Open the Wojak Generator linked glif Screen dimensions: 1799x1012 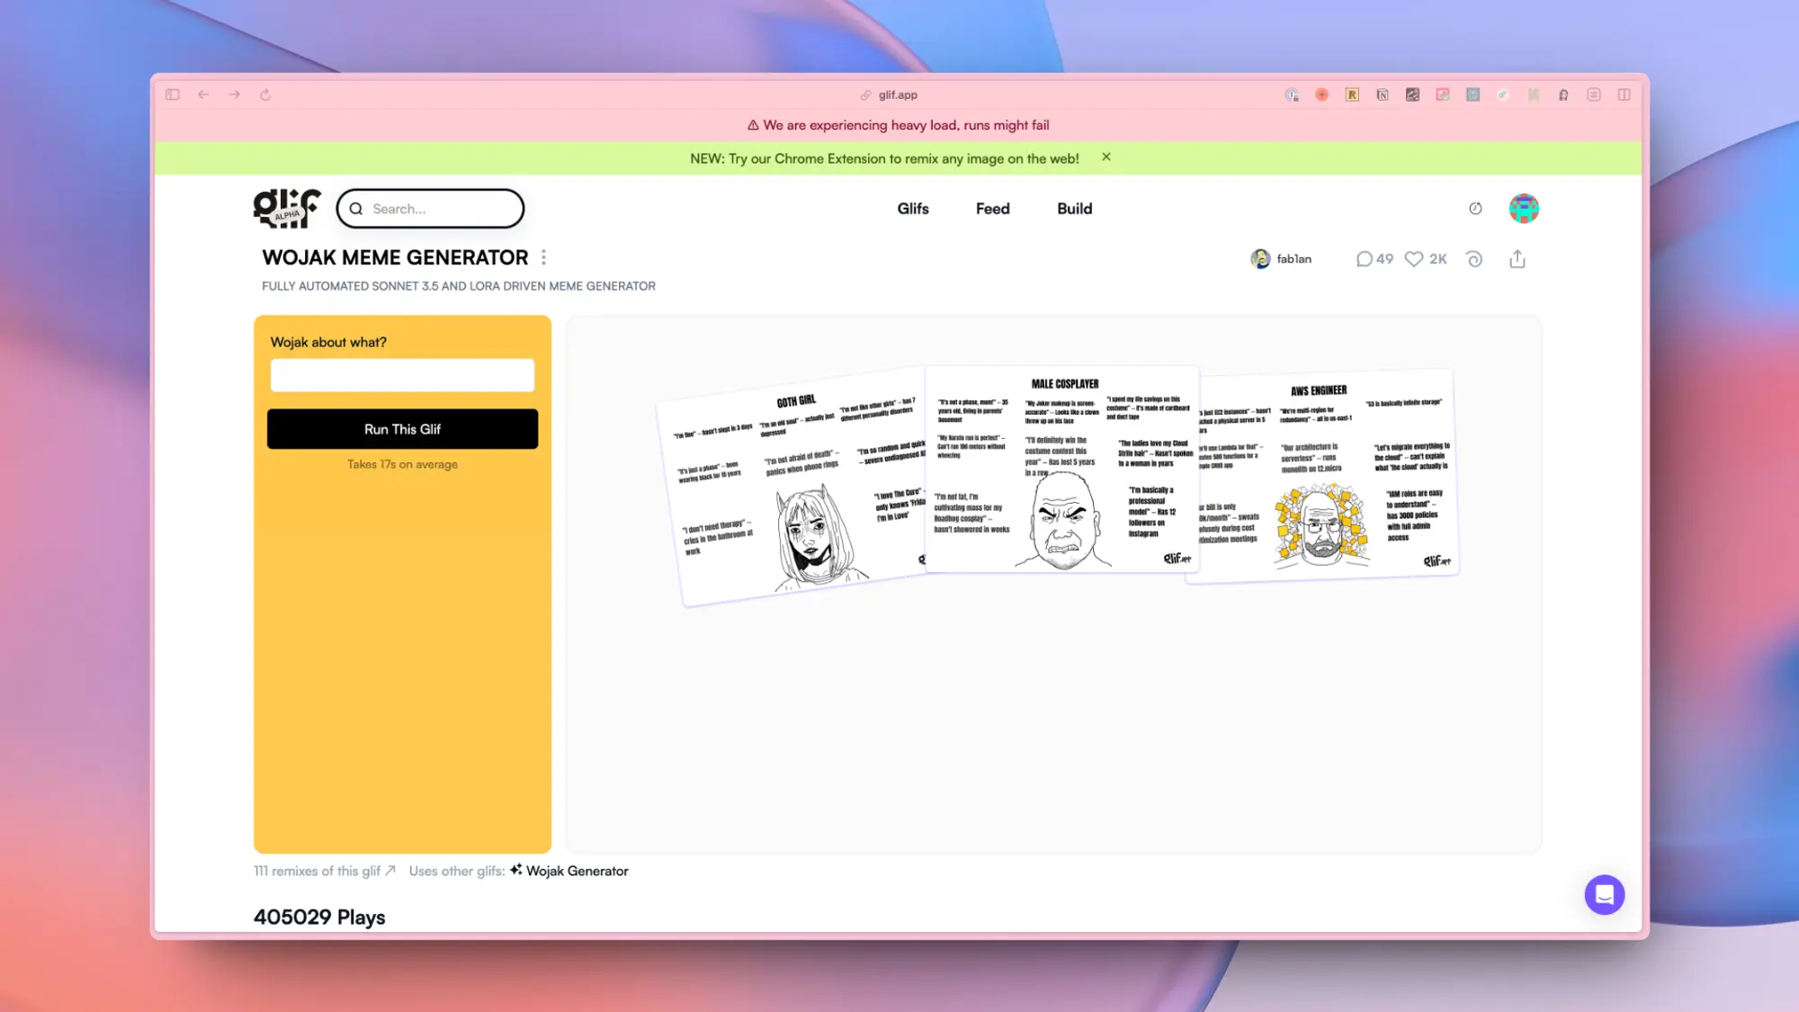coord(568,871)
